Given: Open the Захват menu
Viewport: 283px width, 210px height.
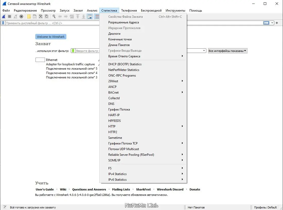Looking at the screenshot, I should coord(78,11).
